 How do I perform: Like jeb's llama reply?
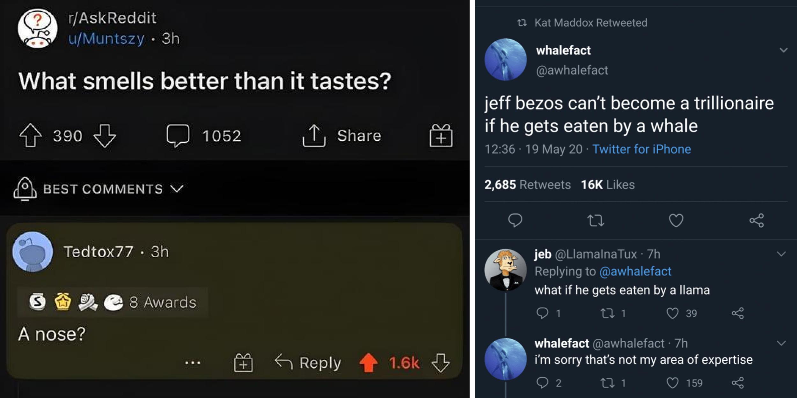(673, 313)
